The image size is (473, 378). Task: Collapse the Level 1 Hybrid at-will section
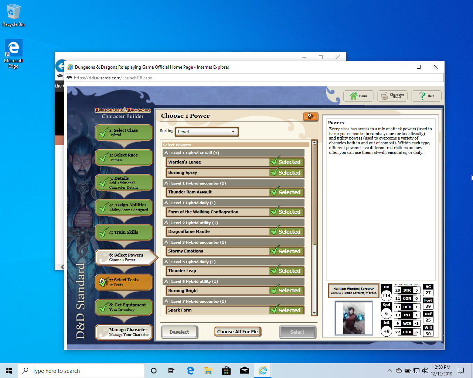(166, 152)
